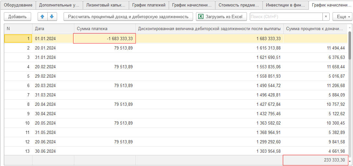Switch to the Оборудование tab
This screenshot has height=166, width=353.
coord(18,5)
